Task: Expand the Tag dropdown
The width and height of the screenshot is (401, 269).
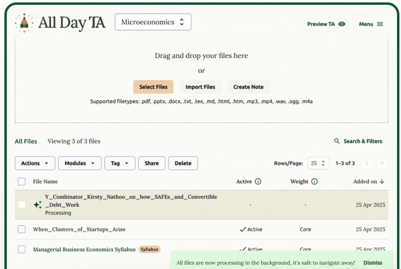Action: tap(120, 163)
